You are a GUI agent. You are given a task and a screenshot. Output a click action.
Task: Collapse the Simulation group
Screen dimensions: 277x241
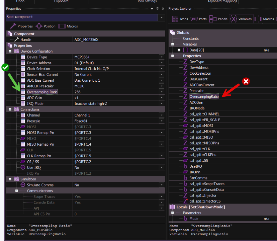(10, 179)
